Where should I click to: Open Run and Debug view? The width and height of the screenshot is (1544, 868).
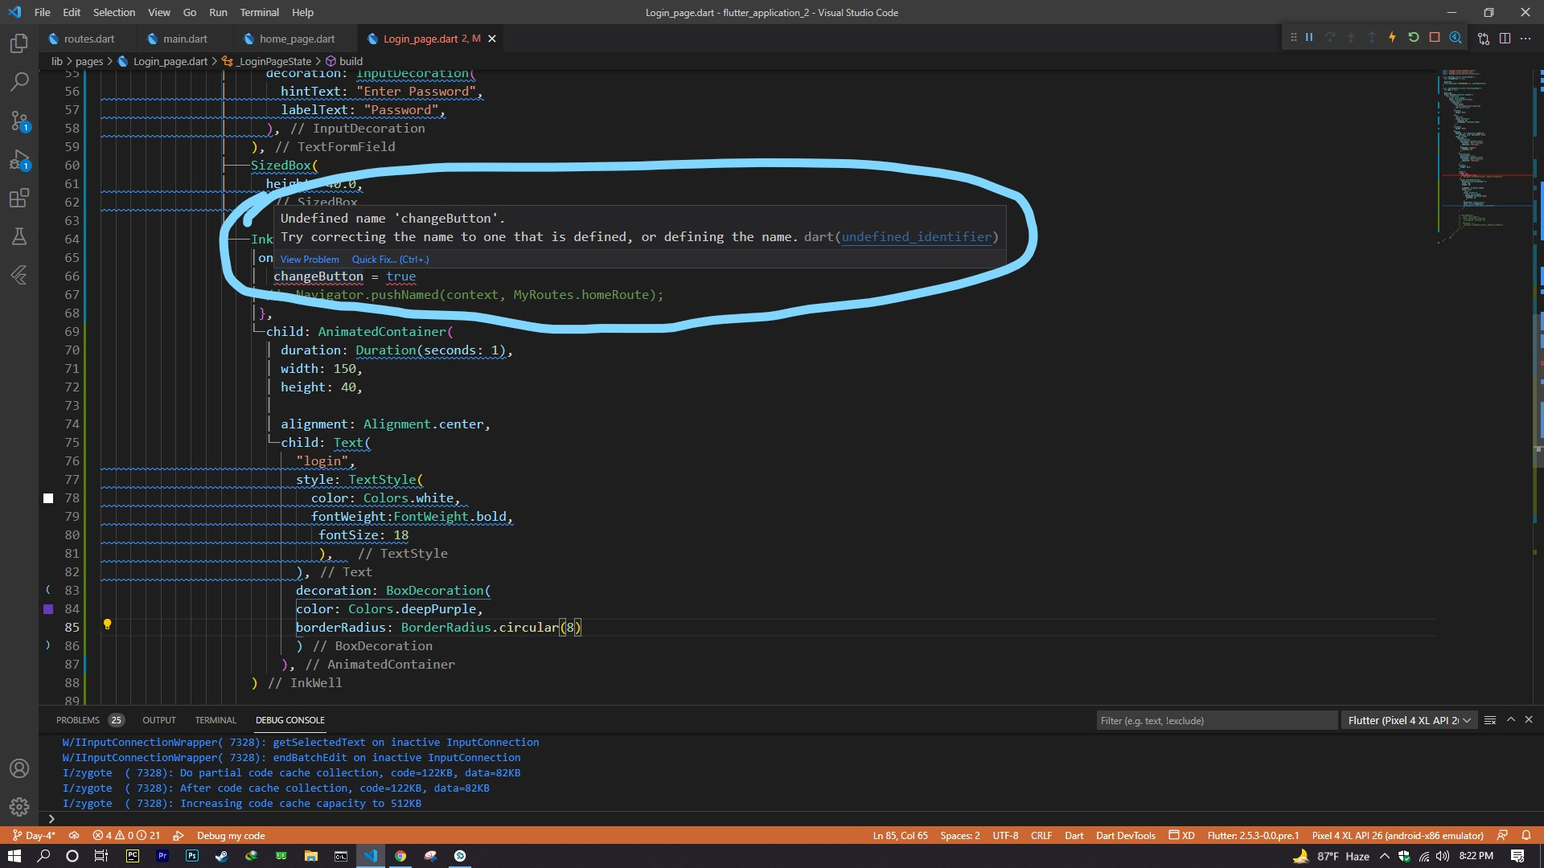tap(19, 160)
